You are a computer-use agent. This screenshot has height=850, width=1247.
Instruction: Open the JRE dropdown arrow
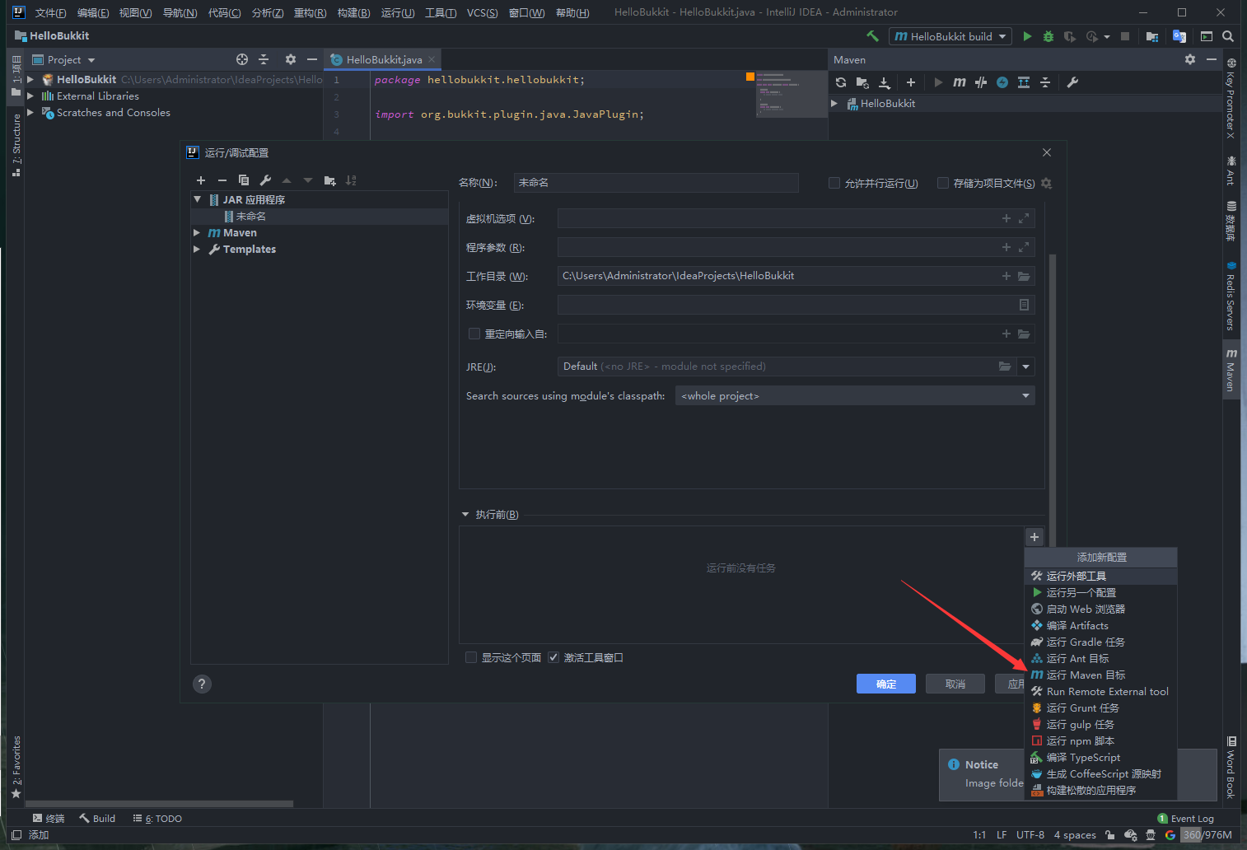click(x=1025, y=367)
